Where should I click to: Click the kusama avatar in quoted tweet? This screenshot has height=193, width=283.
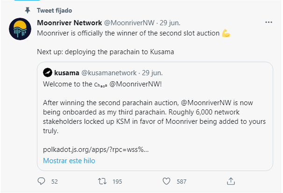47,72
